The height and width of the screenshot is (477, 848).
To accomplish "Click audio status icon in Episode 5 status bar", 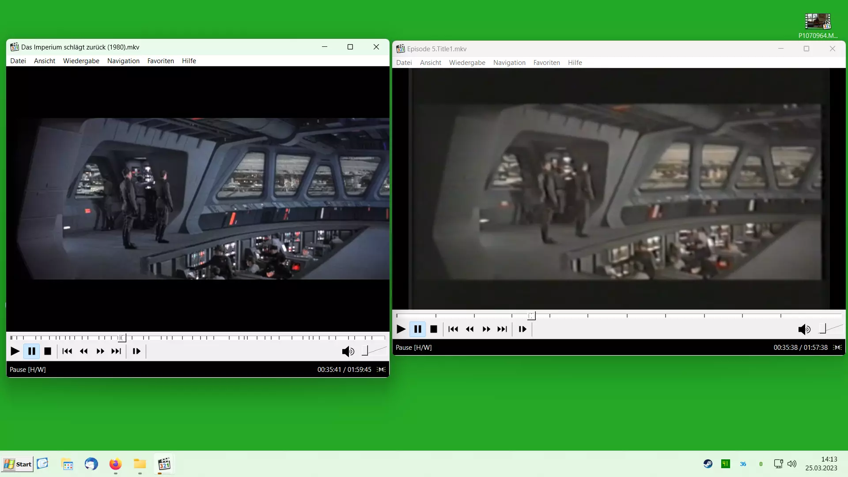I will pyautogui.click(x=837, y=348).
